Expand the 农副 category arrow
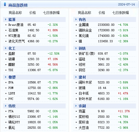This screenshot has width=139, height=132. pyautogui.click(x=76, y=106)
